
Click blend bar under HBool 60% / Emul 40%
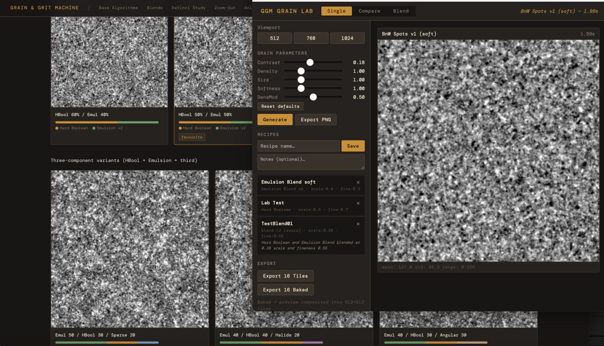point(107,122)
